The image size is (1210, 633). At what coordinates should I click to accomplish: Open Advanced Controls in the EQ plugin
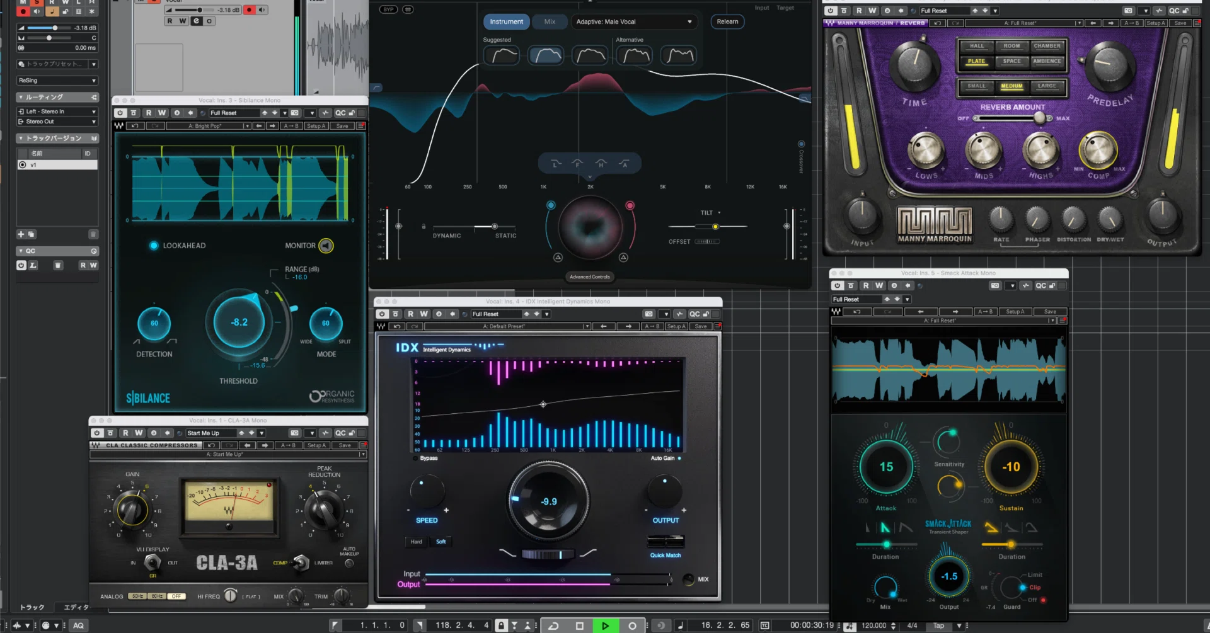click(x=590, y=277)
